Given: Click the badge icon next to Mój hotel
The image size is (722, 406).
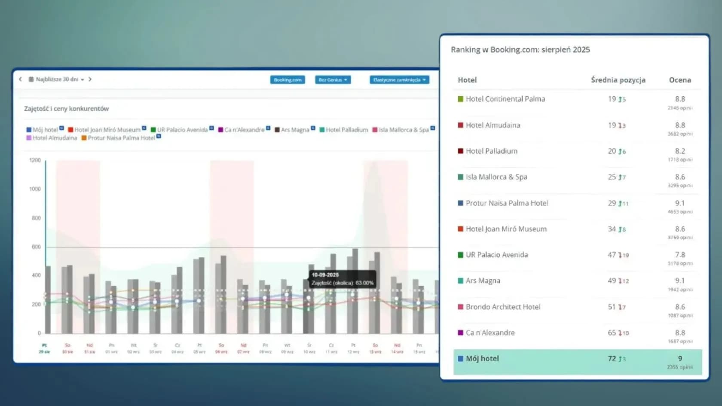Looking at the screenshot, I should [61, 128].
